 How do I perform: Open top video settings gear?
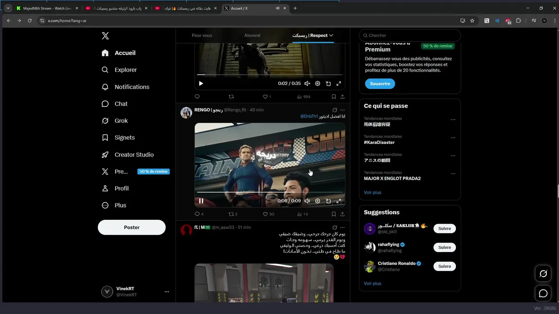317,83
